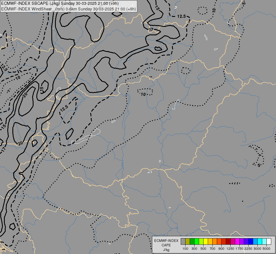Image resolution: width=276 pixels, height=254 pixels.
Task: Click the pure blue legend swatch
Action: point(251,241)
